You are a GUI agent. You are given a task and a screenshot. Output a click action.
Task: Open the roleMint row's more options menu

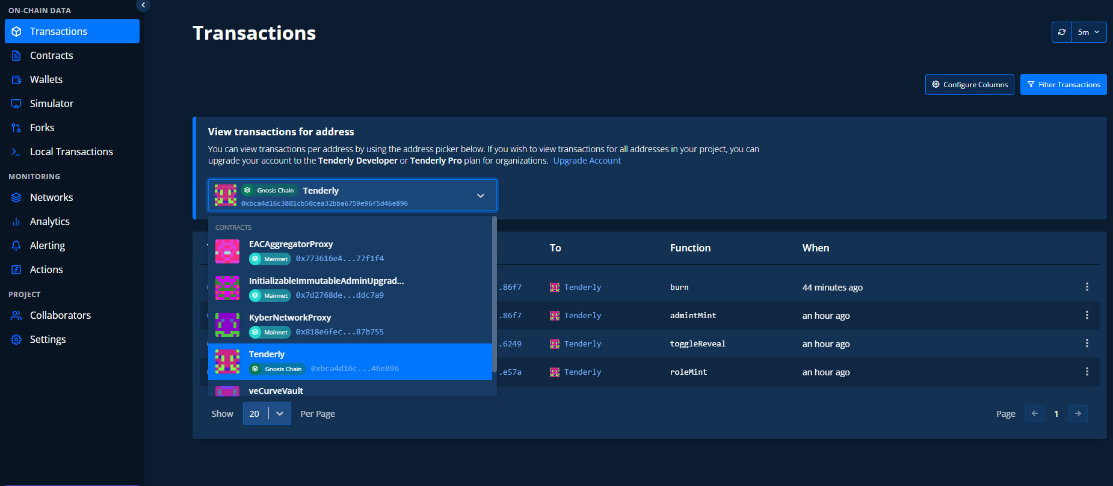coord(1087,372)
